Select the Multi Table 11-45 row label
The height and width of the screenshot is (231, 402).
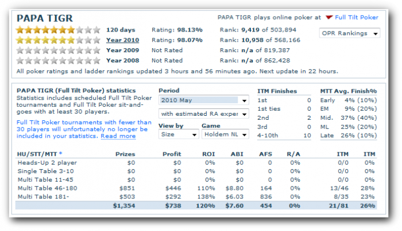coord(45,179)
